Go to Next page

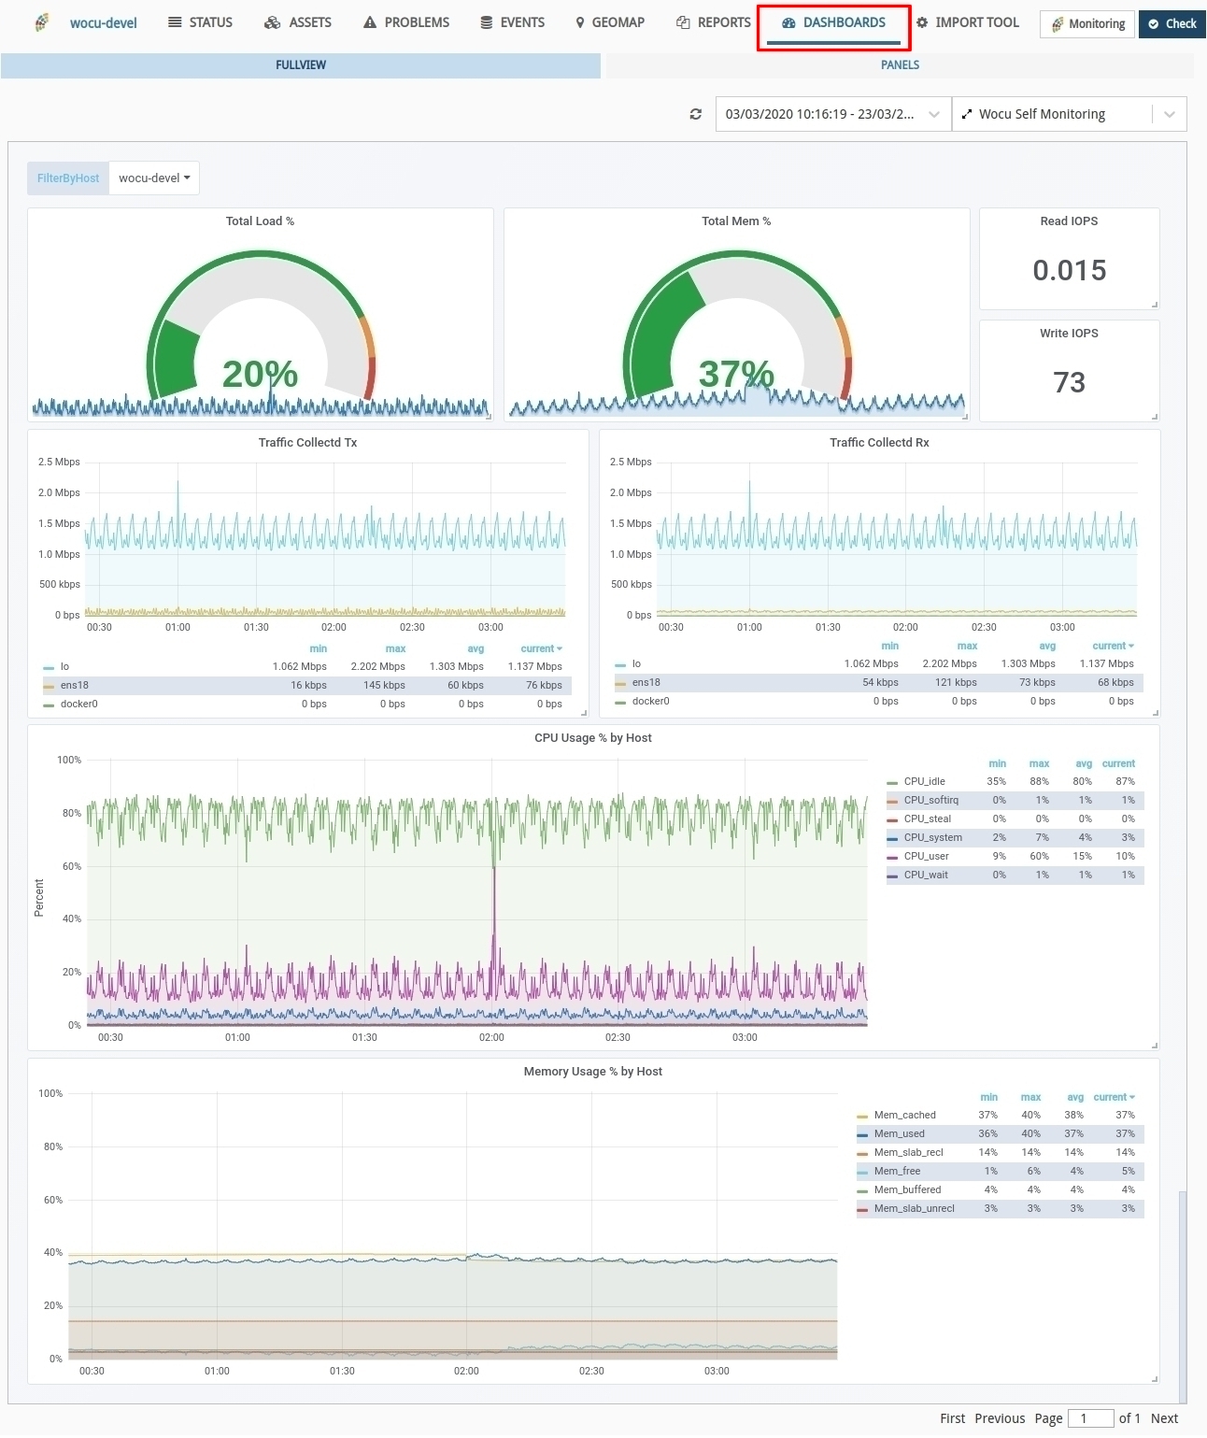(x=1164, y=1419)
